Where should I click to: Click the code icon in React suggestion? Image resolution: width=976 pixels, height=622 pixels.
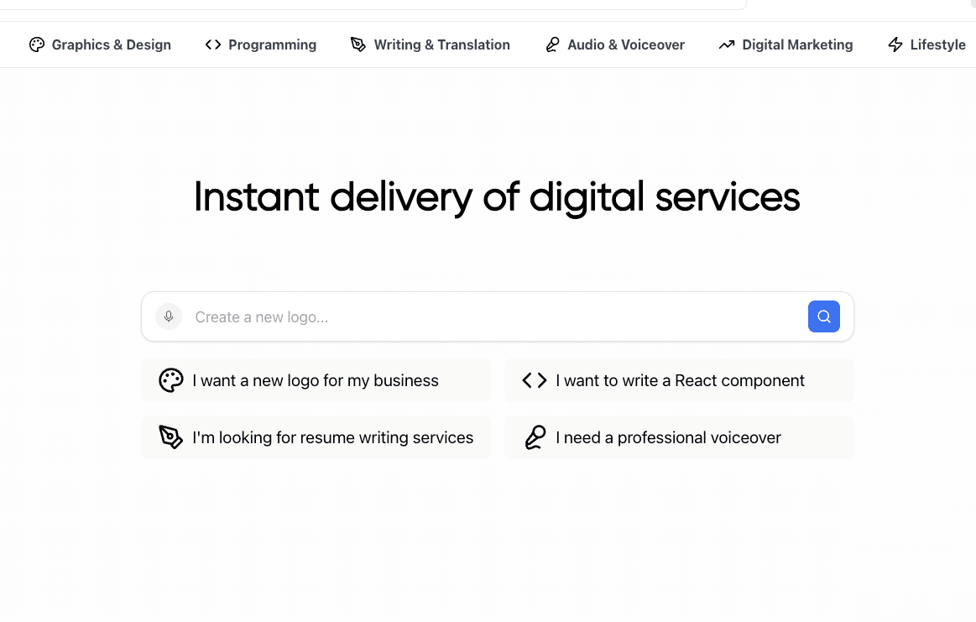coord(534,380)
